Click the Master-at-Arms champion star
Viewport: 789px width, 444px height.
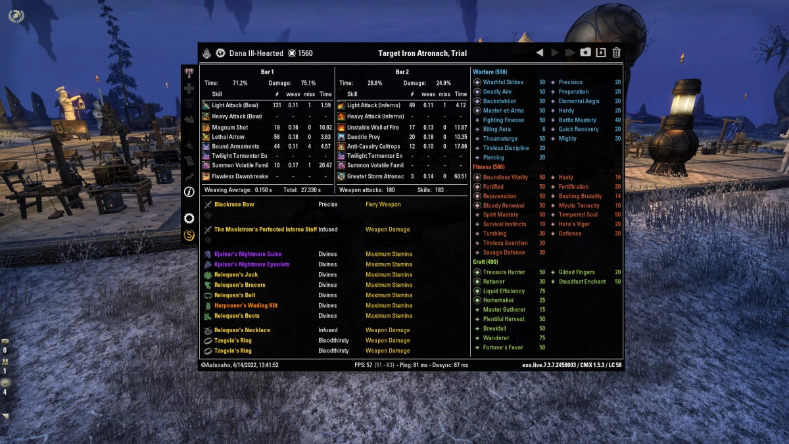[477, 111]
